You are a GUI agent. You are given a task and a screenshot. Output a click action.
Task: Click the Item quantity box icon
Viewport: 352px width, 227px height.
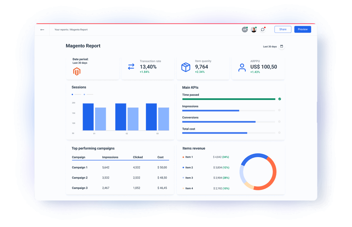coord(186,67)
